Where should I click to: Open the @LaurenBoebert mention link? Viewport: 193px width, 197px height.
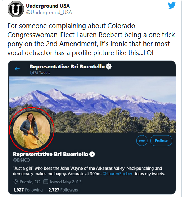point(118,174)
